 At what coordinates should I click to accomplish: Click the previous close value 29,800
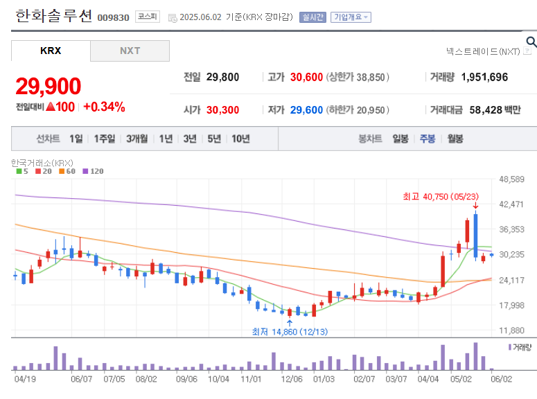[x=222, y=77]
